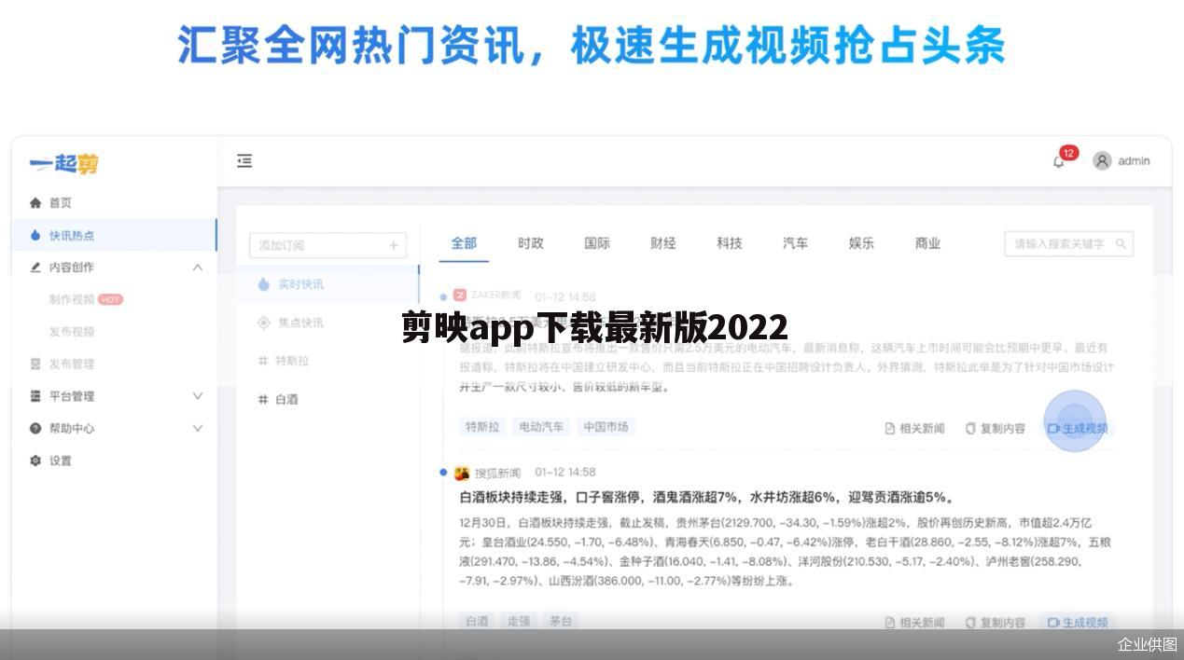The width and height of the screenshot is (1184, 660).
Task: Open the 白酒板块持续走强 headline
Action: tap(706, 498)
